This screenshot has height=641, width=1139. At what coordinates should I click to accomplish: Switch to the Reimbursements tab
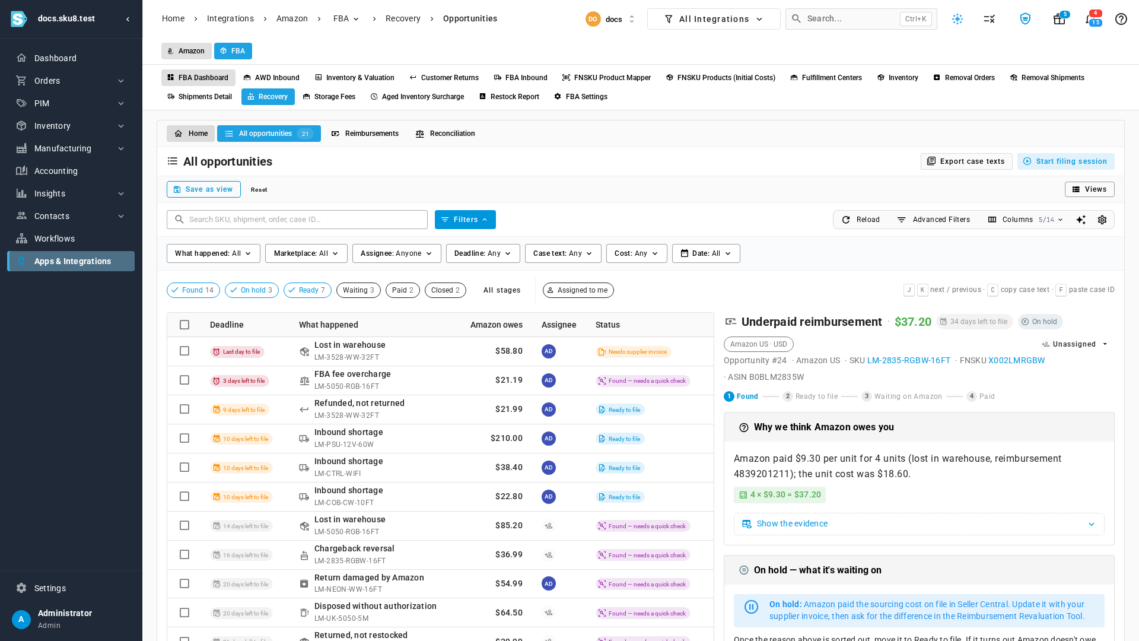tap(365, 134)
